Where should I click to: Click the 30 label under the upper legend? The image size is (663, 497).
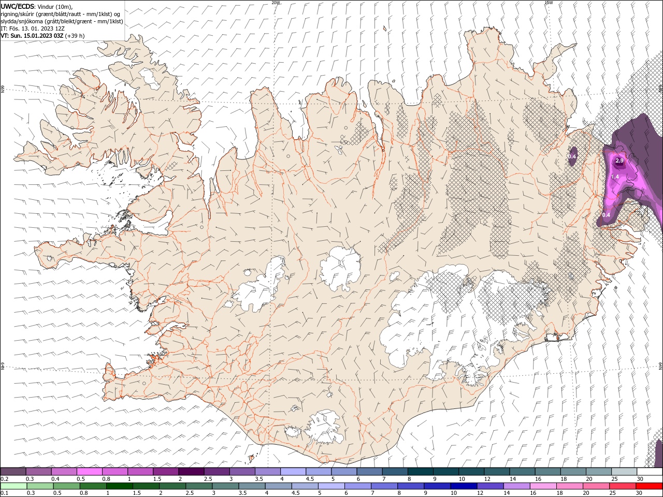click(639, 479)
